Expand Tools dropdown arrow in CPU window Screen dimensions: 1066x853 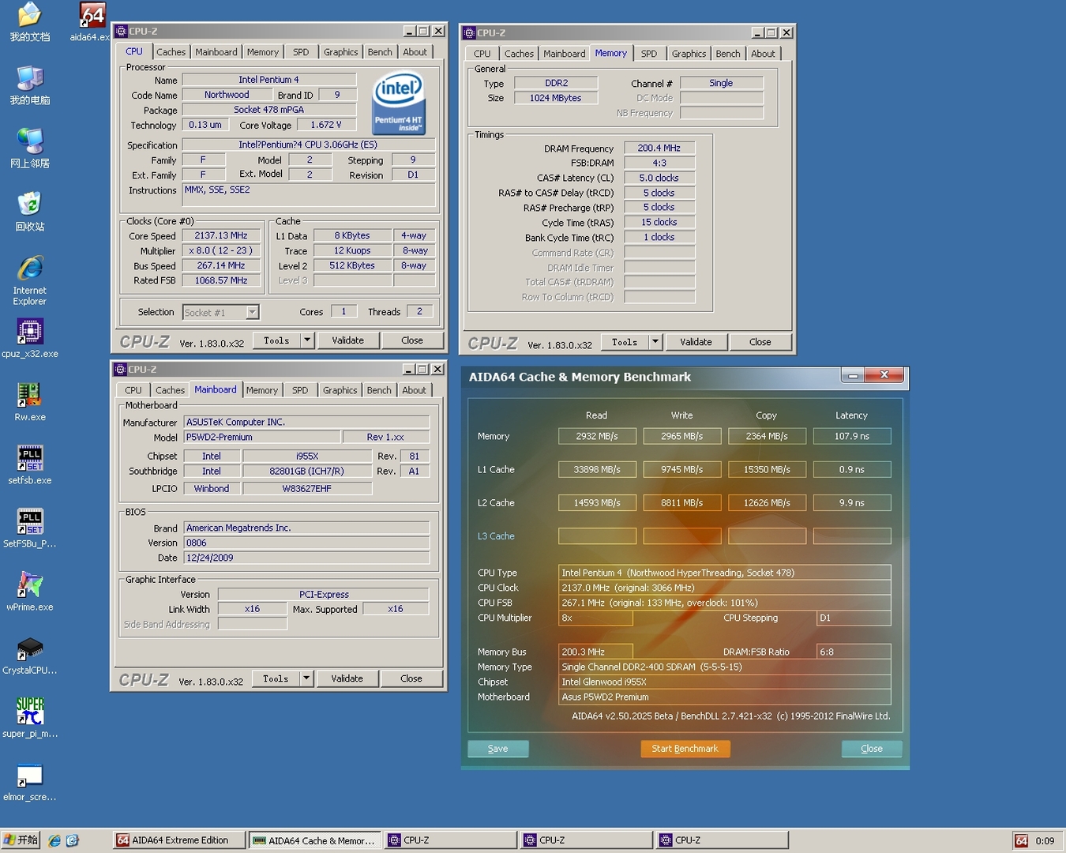pyautogui.click(x=307, y=340)
